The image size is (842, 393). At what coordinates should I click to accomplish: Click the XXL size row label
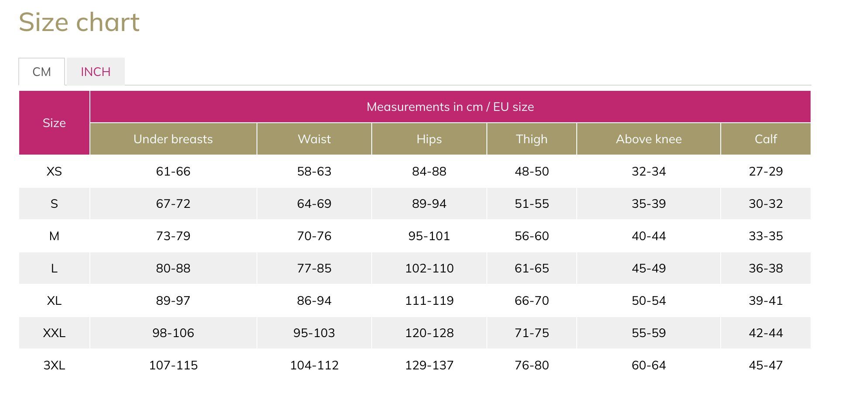[x=54, y=333]
